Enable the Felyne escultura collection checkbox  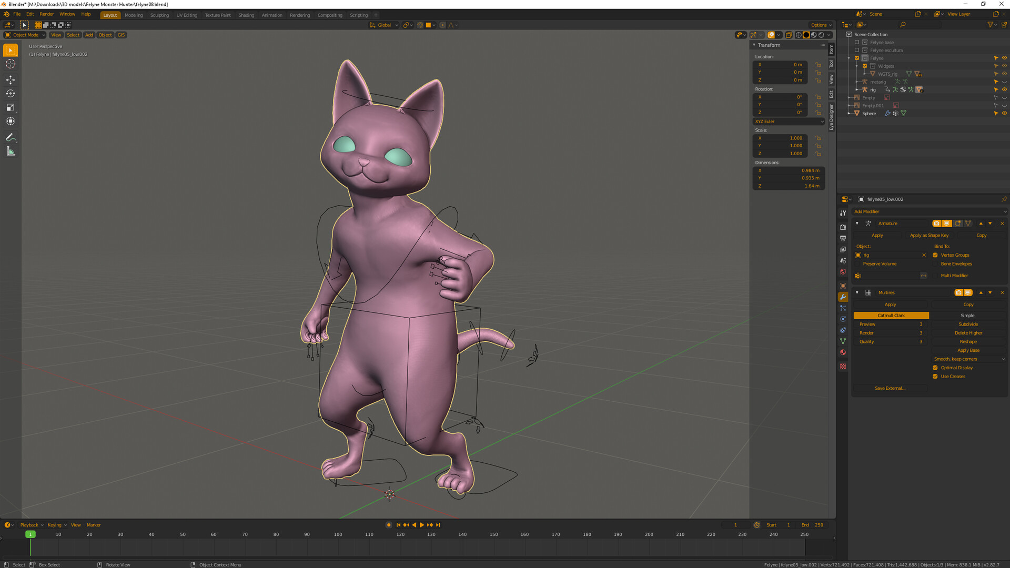tap(857, 50)
